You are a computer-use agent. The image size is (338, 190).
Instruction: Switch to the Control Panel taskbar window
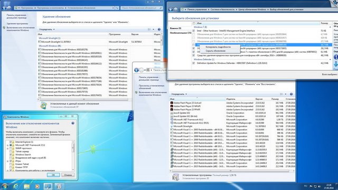(x=48, y=186)
